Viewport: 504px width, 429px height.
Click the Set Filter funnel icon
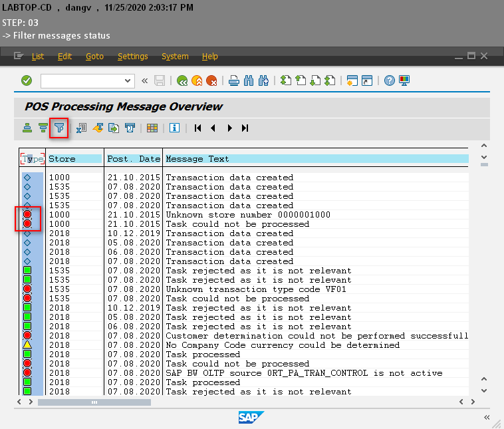(60, 128)
